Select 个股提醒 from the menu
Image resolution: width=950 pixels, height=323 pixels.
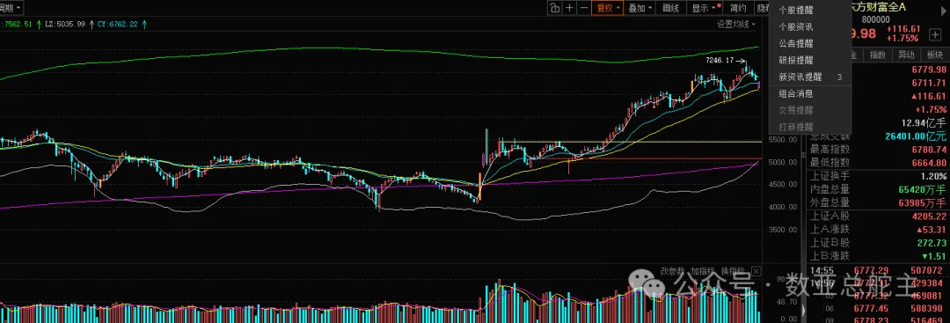tap(795, 11)
